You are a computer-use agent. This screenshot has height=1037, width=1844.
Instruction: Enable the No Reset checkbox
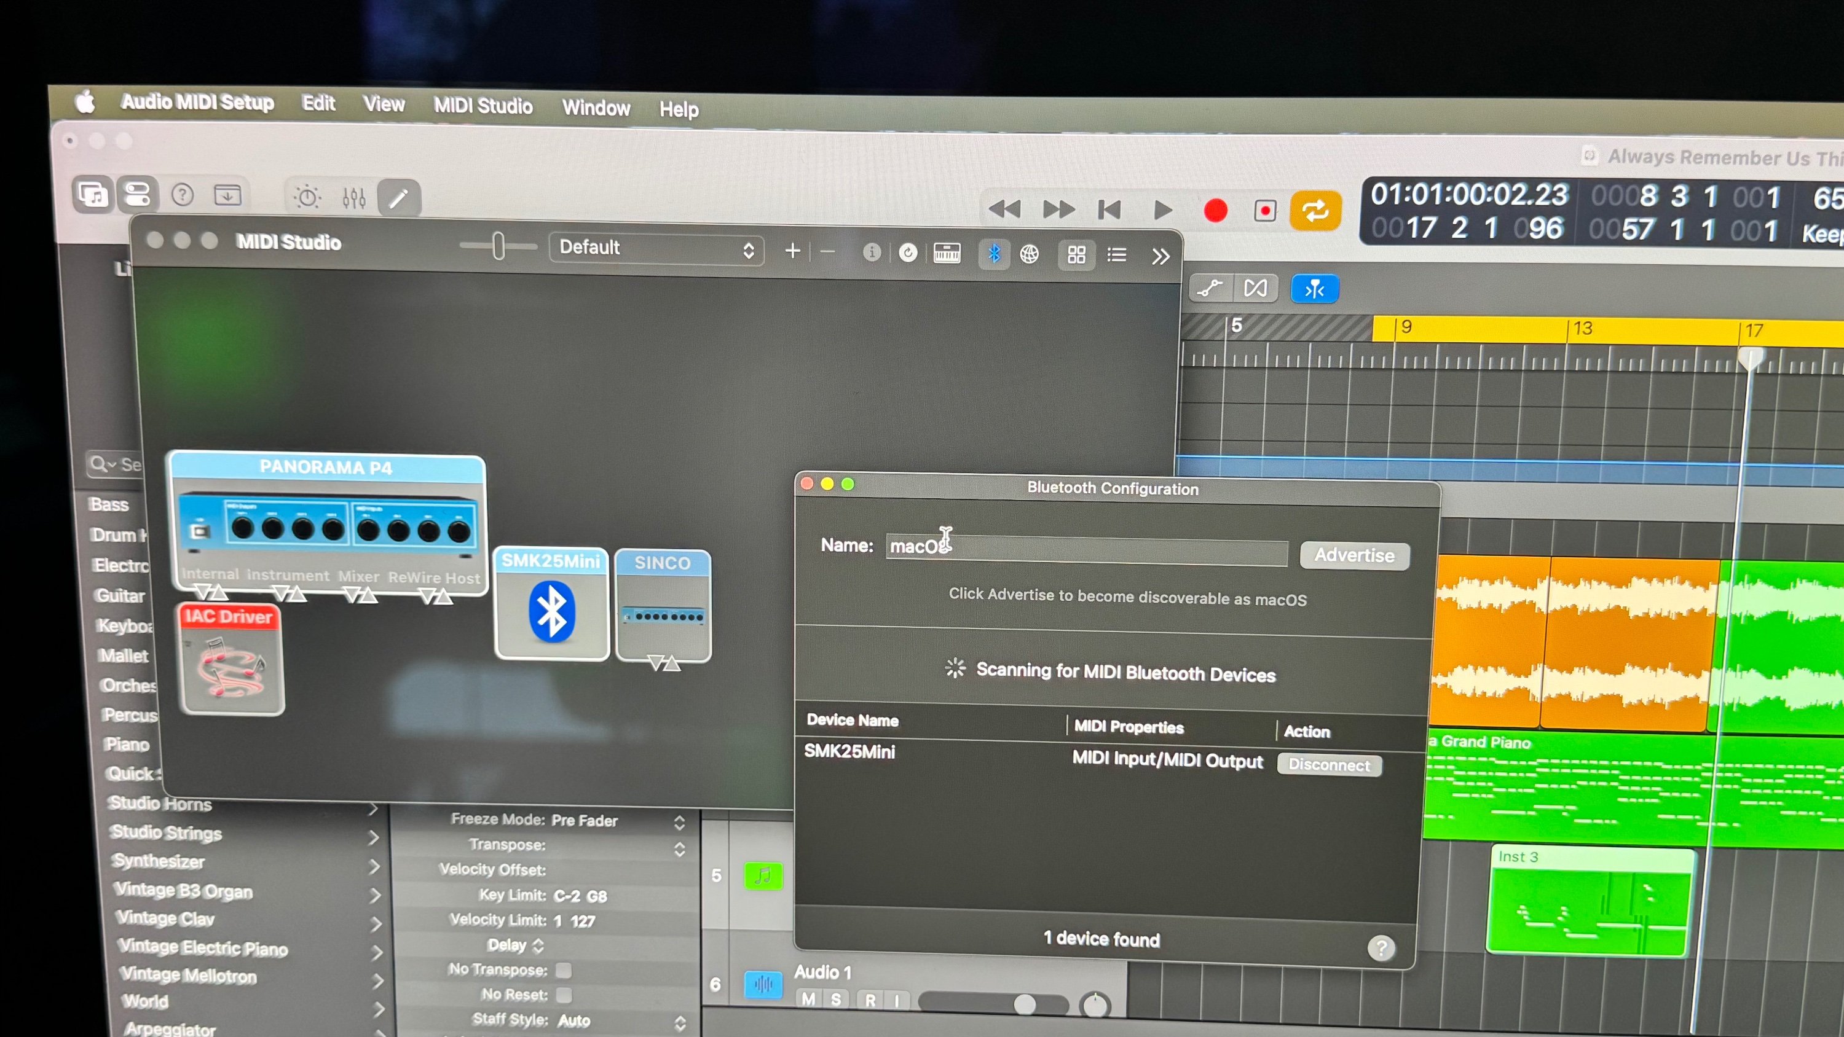(x=564, y=995)
